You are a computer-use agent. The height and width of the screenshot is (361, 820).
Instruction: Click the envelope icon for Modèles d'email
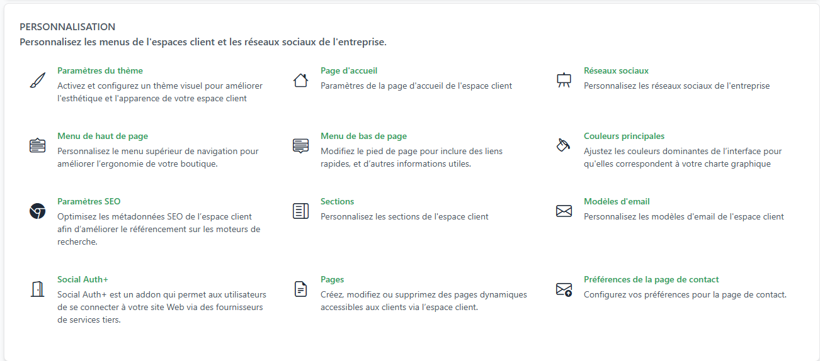(x=564, y=211)
